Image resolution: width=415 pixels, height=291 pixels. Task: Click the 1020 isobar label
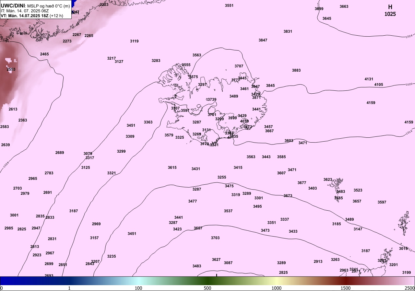pyautogui.click(x=409, y=84)
